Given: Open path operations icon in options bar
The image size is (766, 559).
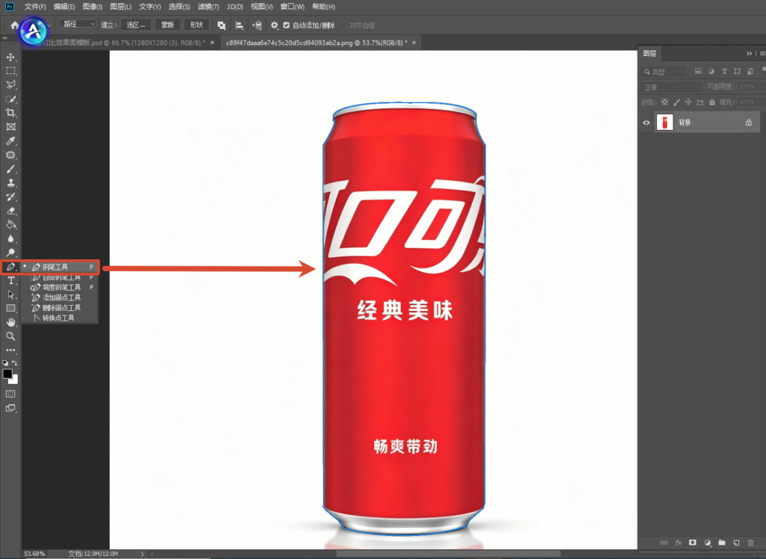Looking at the screenshot, I should (x=221, y=25).
